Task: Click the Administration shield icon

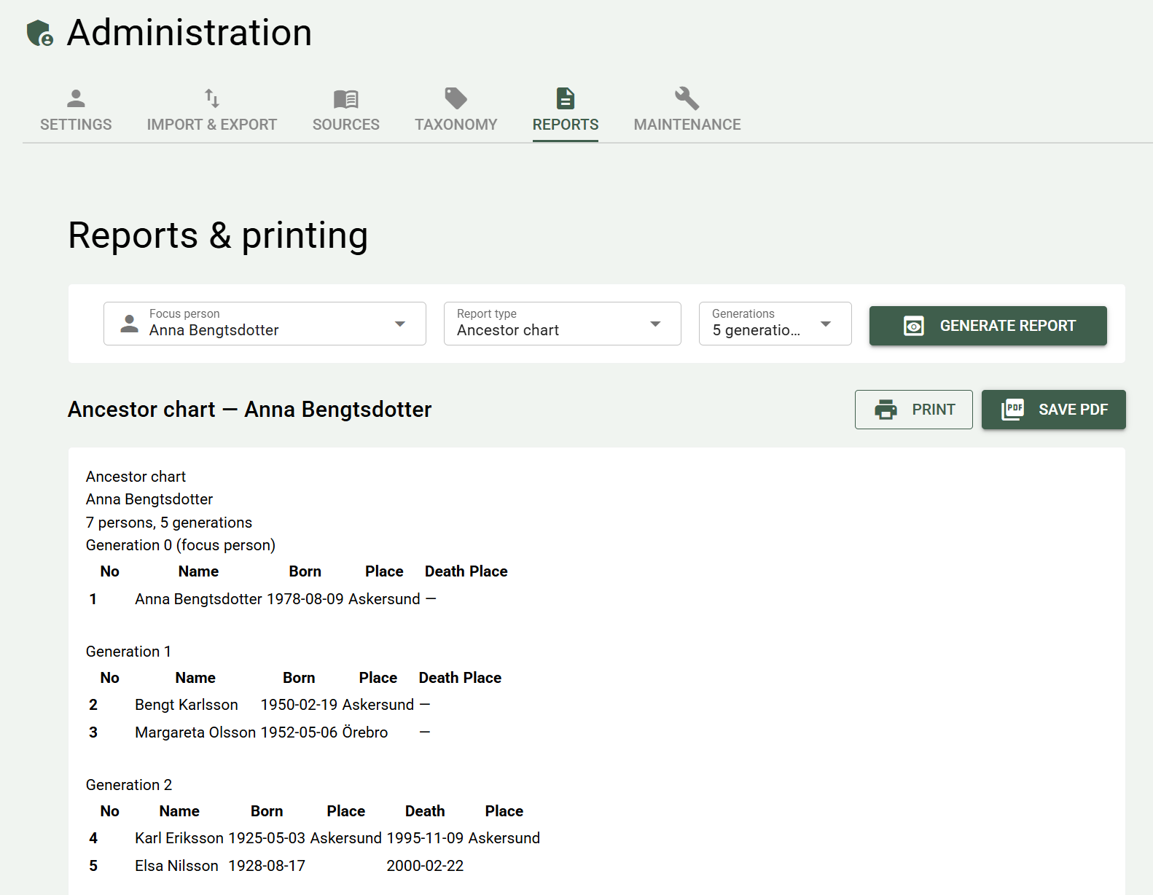Action: 40,34
